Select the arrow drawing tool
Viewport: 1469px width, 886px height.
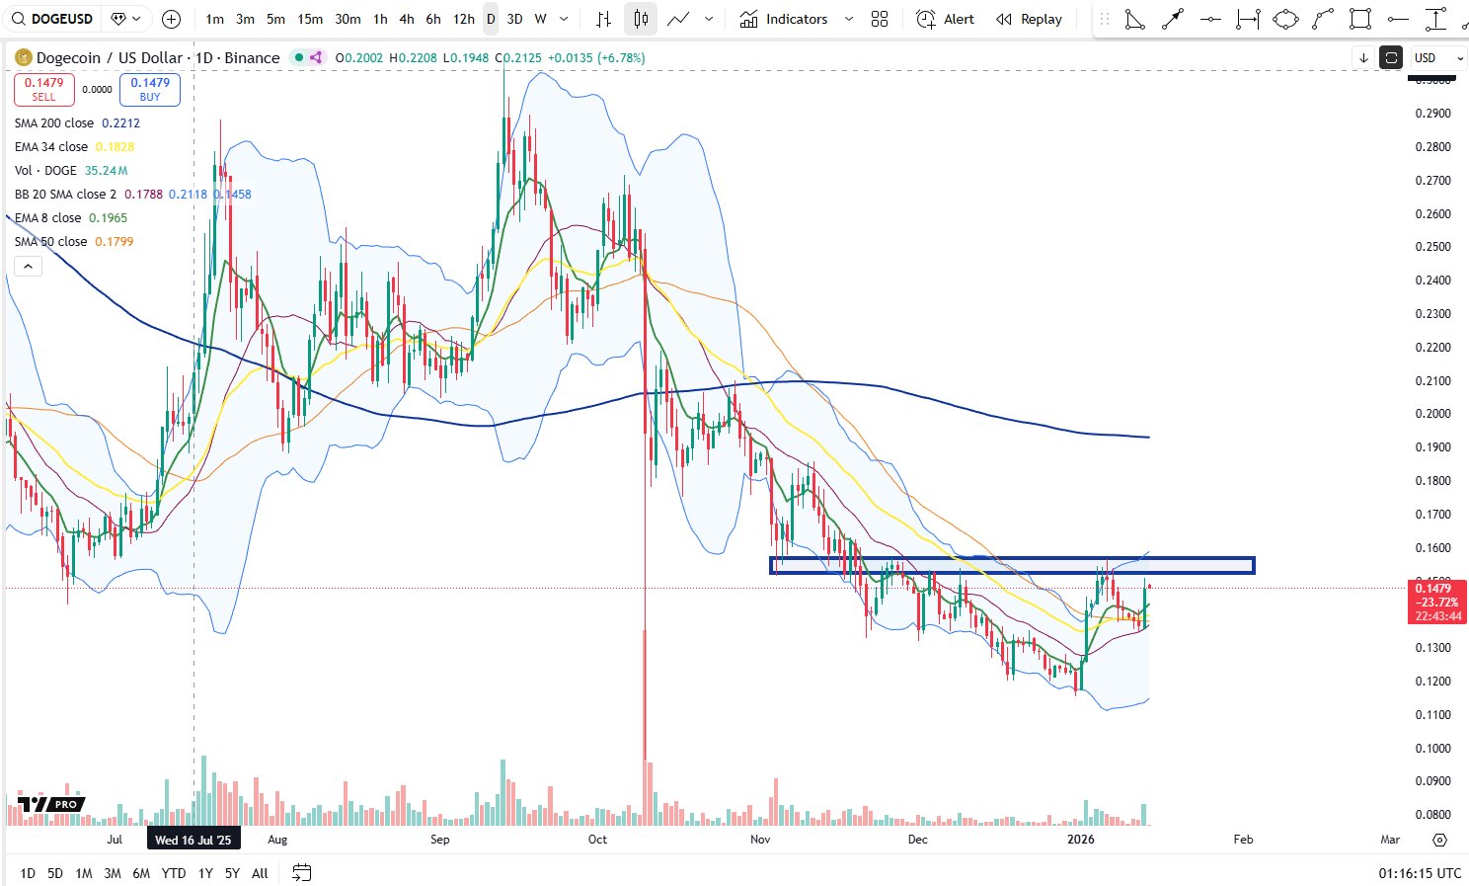click(1173, 19)
